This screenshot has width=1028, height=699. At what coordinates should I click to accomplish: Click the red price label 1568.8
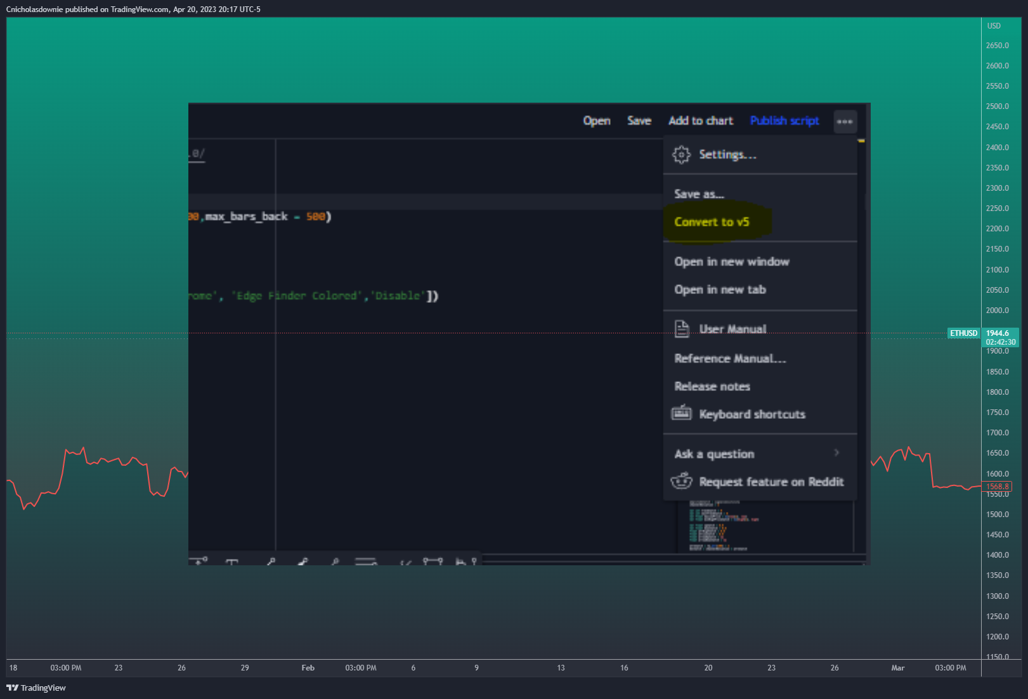tap(998, 486)
